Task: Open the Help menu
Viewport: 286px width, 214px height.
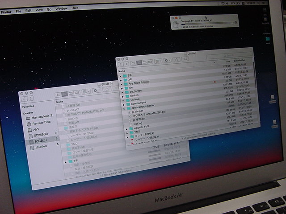Action: (75, 8)
